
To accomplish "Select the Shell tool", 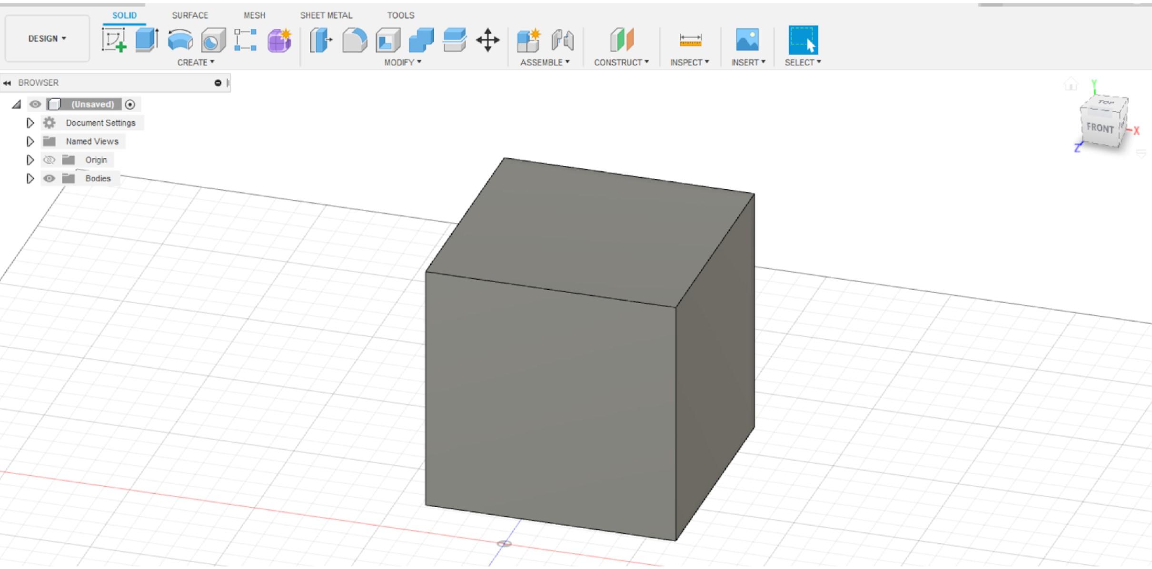I will click(x=388, y=40).
